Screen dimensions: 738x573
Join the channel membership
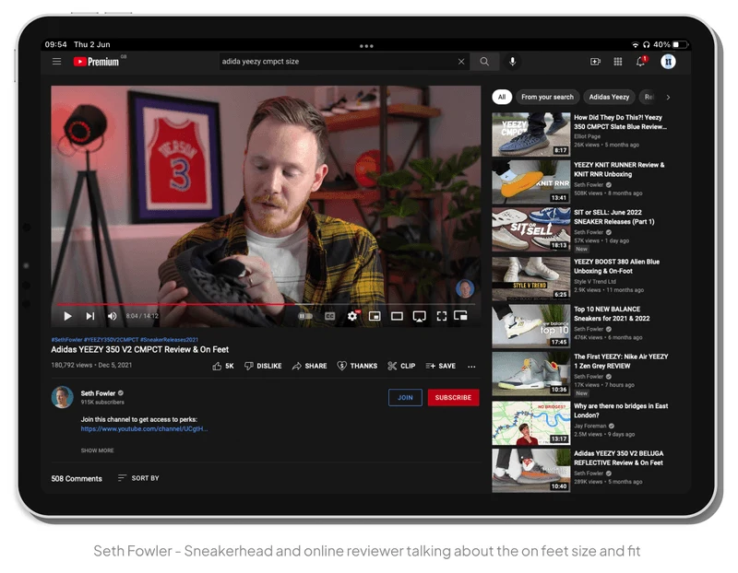405,398
